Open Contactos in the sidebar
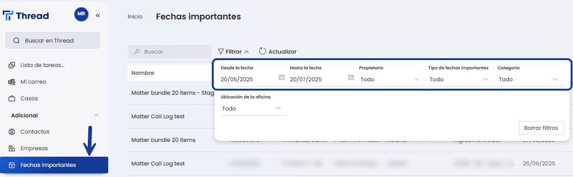Image resolution: width=573 pixels, height=177 pixels. [x=35, y=132]
